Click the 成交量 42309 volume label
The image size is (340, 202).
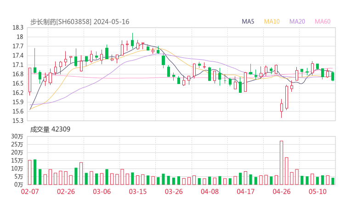tap(50, 129)
